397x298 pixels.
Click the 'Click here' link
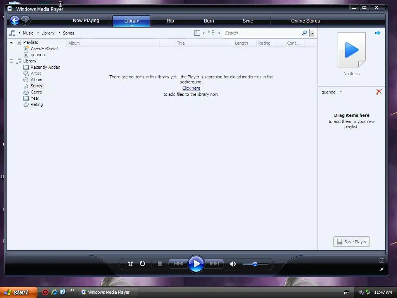tap(191, 88)
